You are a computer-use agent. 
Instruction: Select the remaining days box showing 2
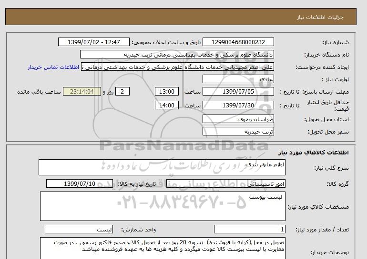pos(122,91)
